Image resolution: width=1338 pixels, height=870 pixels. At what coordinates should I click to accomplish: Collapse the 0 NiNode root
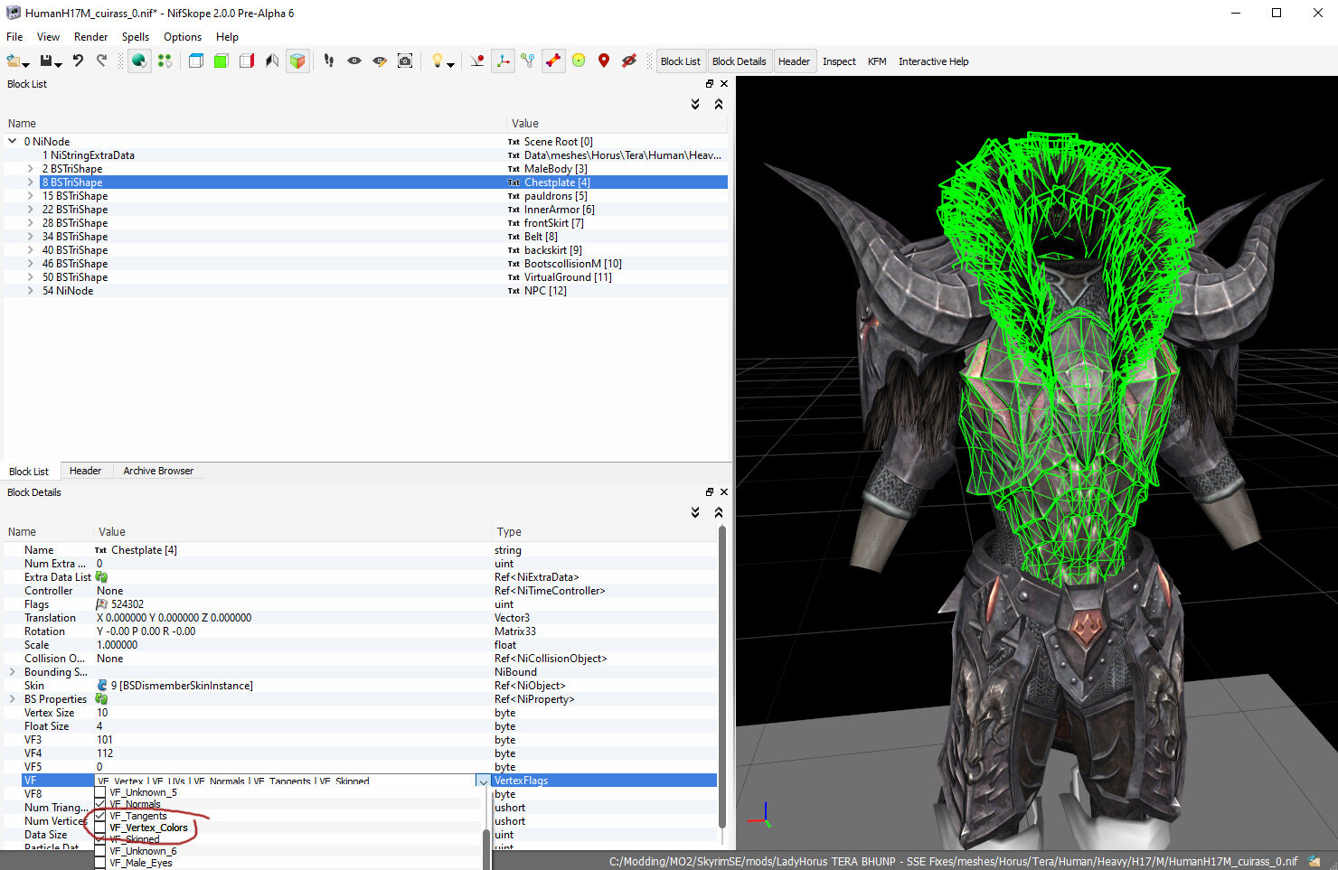tap(13, 141)
